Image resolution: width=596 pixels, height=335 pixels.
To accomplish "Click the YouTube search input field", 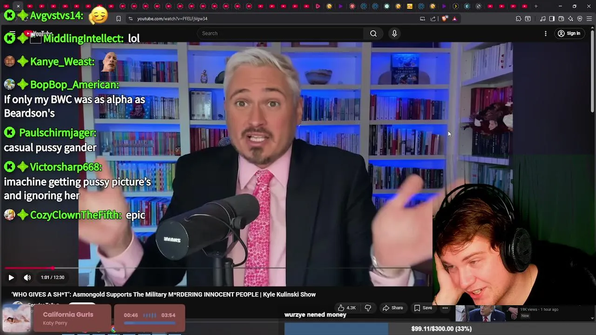I will click(280, 33).
